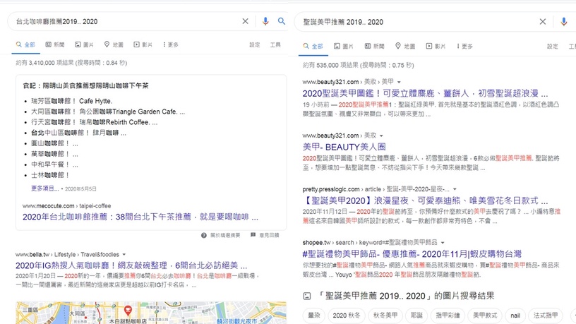This screenshot has width=576, height=324.
Task: Open the 影片 tab in right results
Action: pos(436,47)
